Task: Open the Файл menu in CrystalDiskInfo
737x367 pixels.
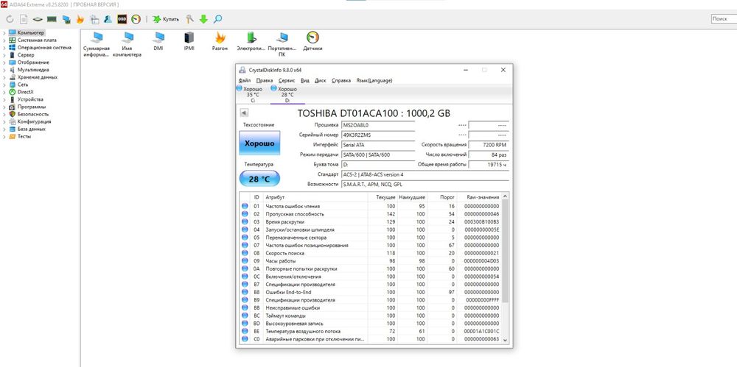Action: tap(245, 81)
